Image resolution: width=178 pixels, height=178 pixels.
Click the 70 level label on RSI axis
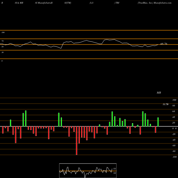tap(2, 41)
